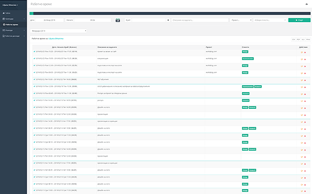Click the small button beside the Край end field

168,20
